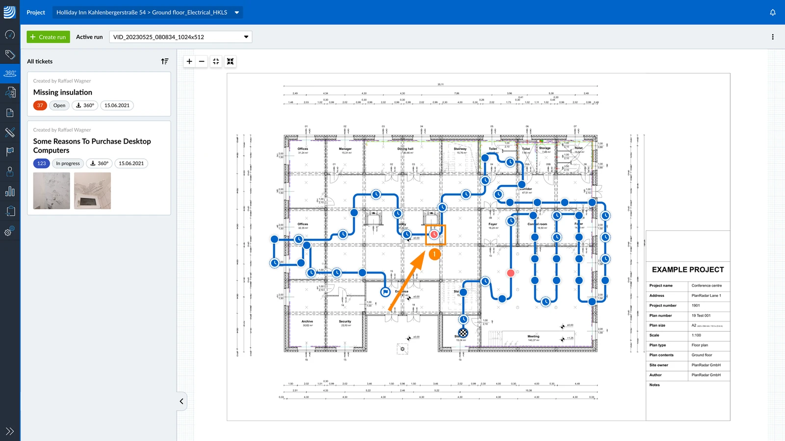Click the fit-to-screen collapse icon

[216, 61]
